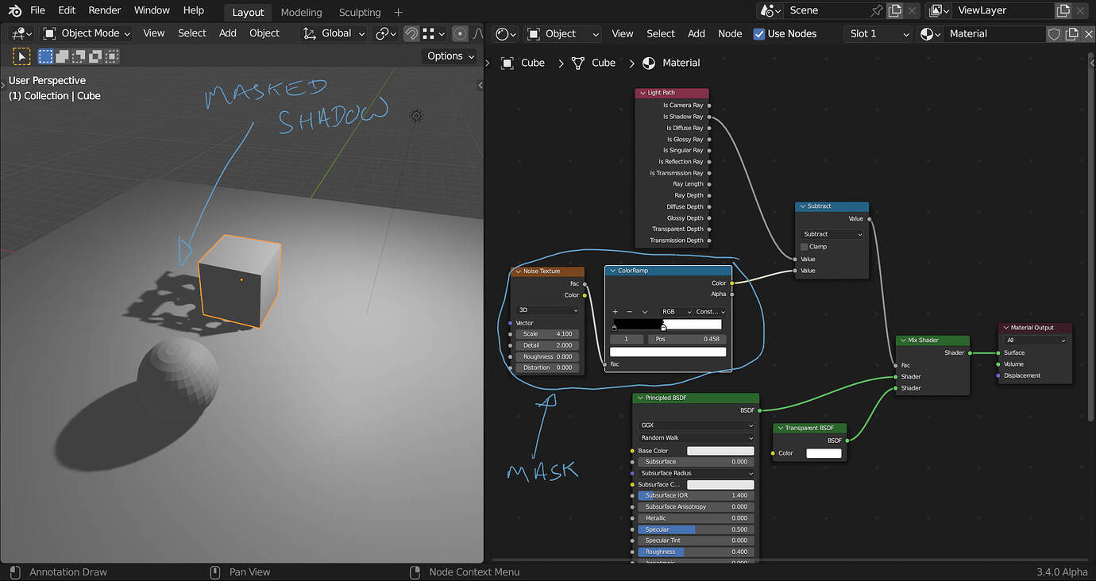
Task: Open the Global transform orientation dropdown
Action: [x=334, y=33]
